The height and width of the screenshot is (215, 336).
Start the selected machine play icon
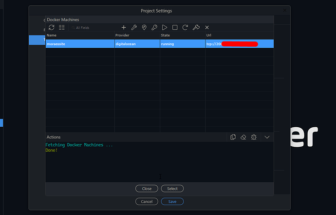(165, 27)
